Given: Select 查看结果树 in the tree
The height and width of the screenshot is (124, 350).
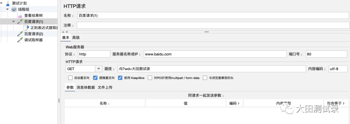Looking at the screenshot, I should click(33, 15).
